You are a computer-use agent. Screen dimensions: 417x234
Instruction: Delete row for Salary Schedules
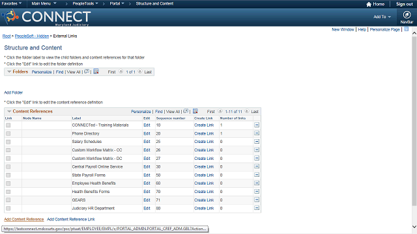pyautogui.click(x=257, y=142)
